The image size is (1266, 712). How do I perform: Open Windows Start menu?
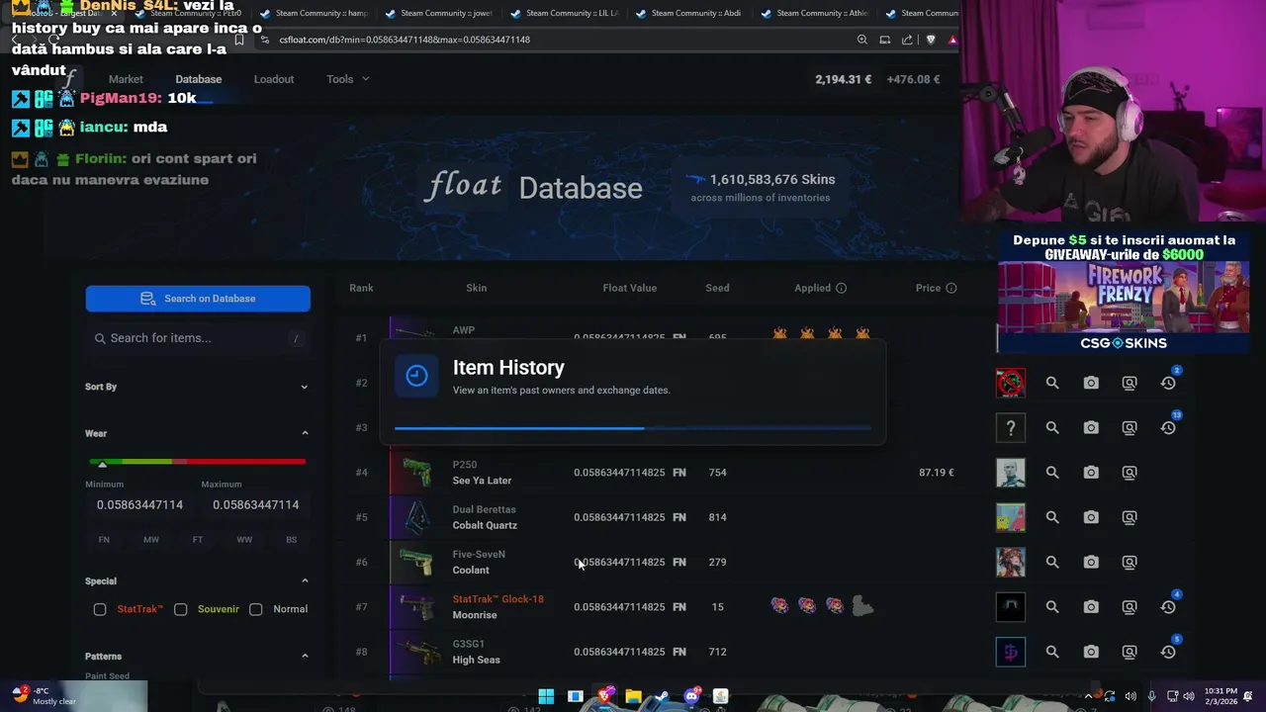pyautogui.click(x=546, y=696)
